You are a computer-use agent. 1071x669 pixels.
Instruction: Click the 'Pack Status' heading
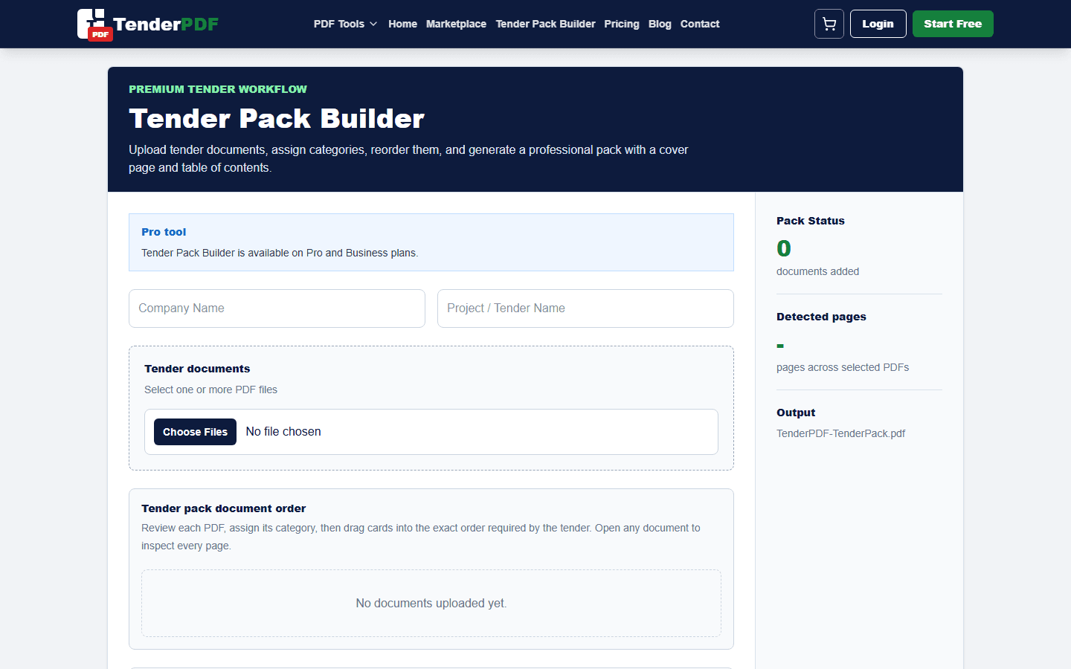[811, 221]
